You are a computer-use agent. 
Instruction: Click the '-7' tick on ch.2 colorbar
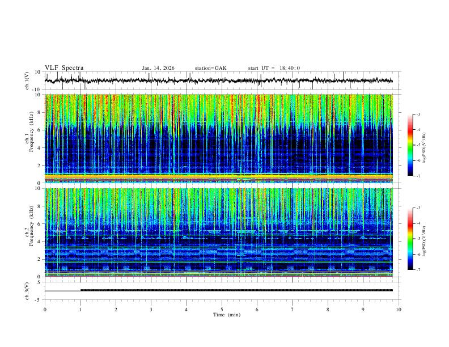[x=418, y=270]
